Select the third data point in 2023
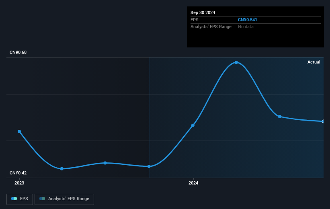330x209 pixels. [x=105, y=163]
